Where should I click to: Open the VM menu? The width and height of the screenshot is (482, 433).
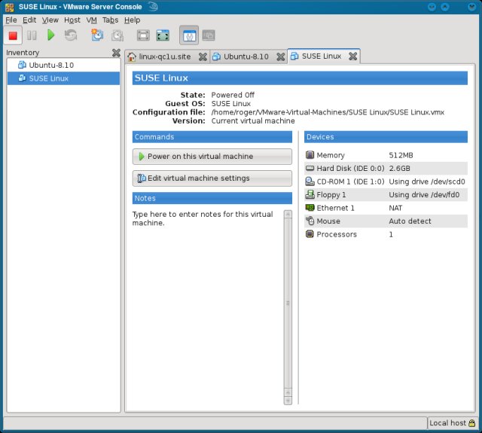tap(91, 20)
